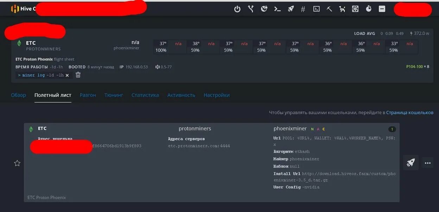The image size is (439, 212).
Task: Close the miner log command chip
Action: coord(67,75)
